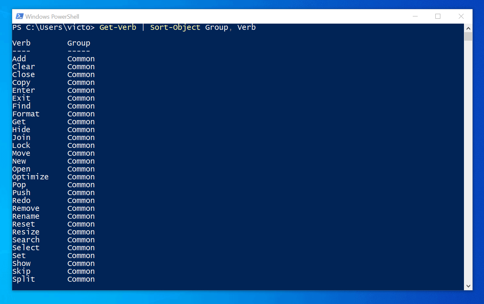Click the vertical scrollbar thumb
Image resolution: width=484 pixels, height=304 pixels.
tap(468, 36)
